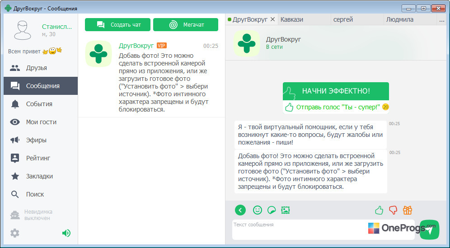Screen dimensions: 450x248
Task: Open the Закладки menu item
Action: 41,176
